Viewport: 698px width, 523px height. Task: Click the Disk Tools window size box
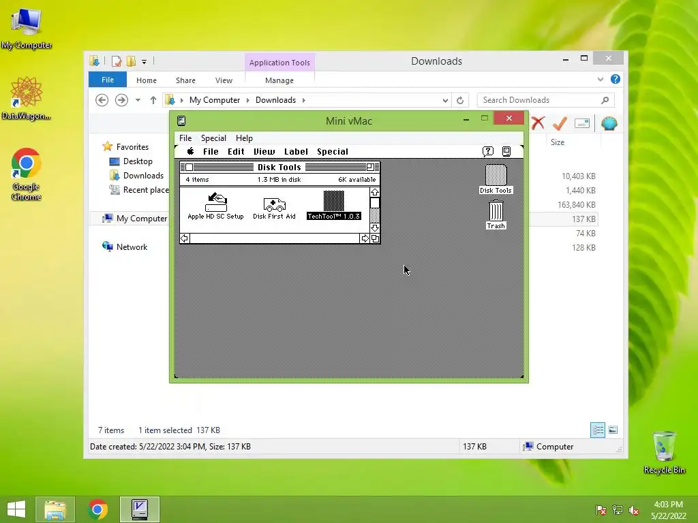(x=375, y=238)
